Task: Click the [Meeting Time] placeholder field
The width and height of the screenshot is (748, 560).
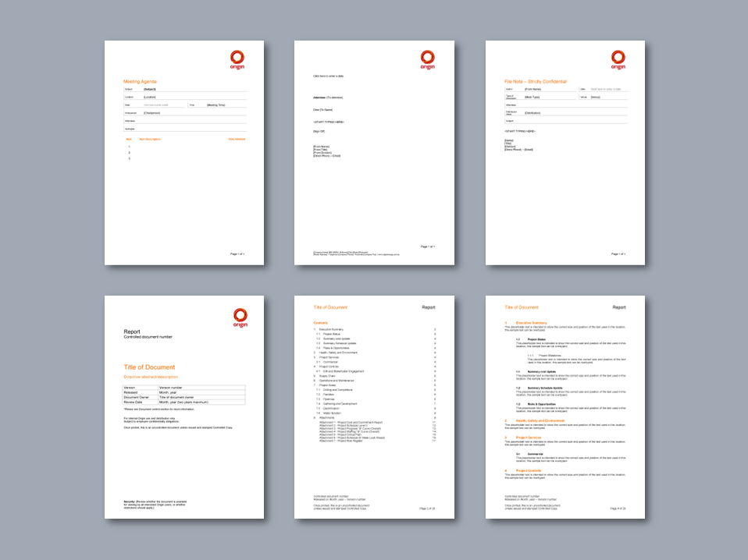Action: (x=216, y=105)
